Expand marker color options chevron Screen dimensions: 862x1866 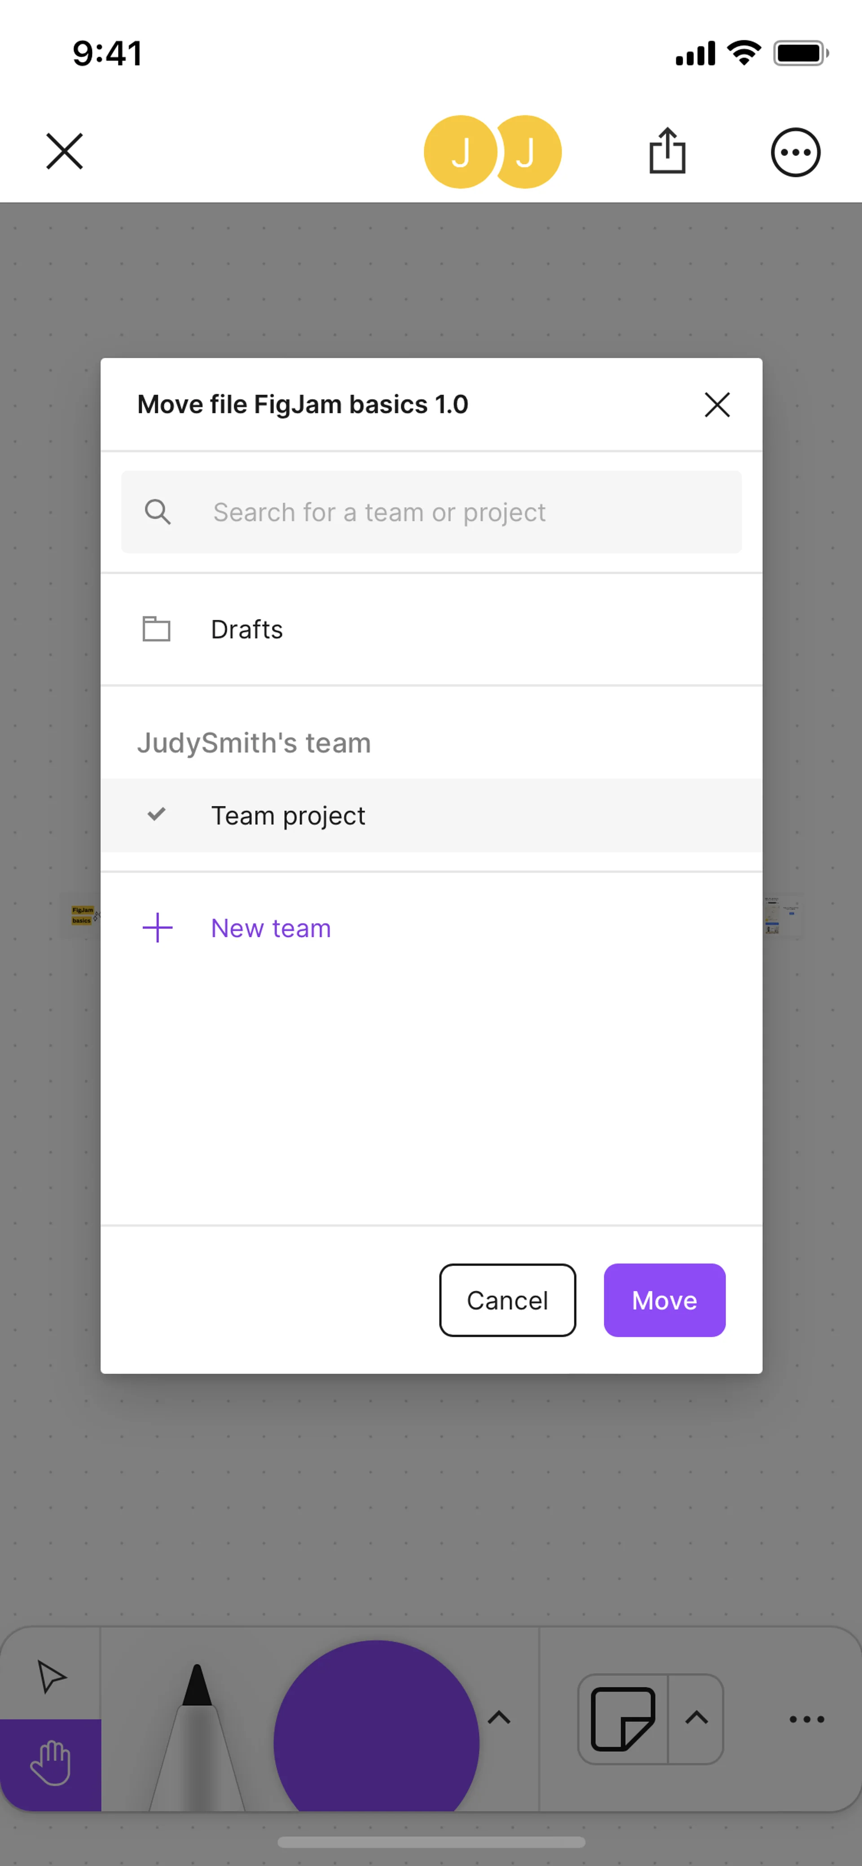499,1717
